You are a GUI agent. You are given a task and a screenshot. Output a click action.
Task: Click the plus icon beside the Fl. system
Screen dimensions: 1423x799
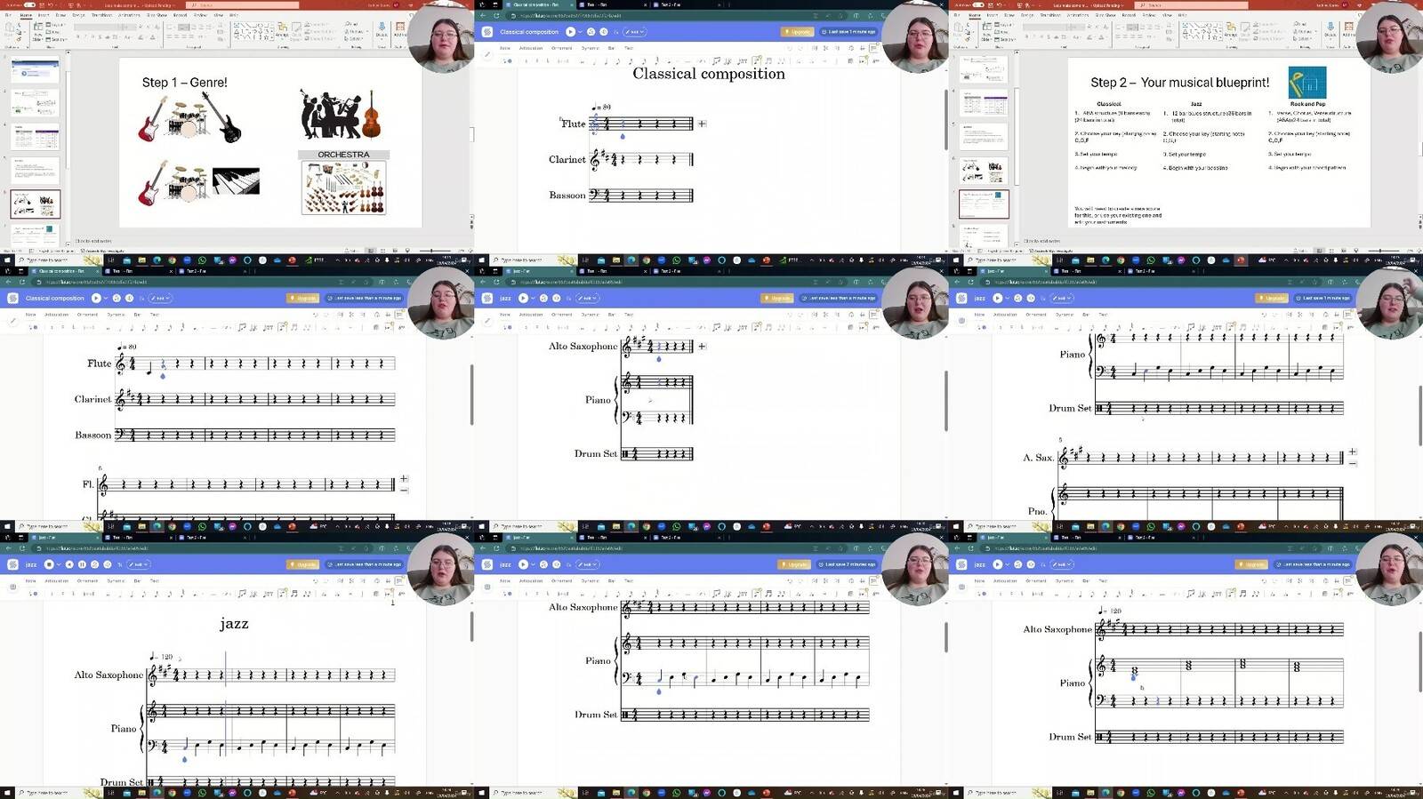404,479
